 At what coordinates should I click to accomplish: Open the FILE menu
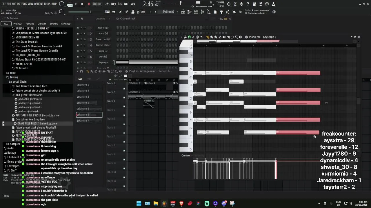(3, 4)
